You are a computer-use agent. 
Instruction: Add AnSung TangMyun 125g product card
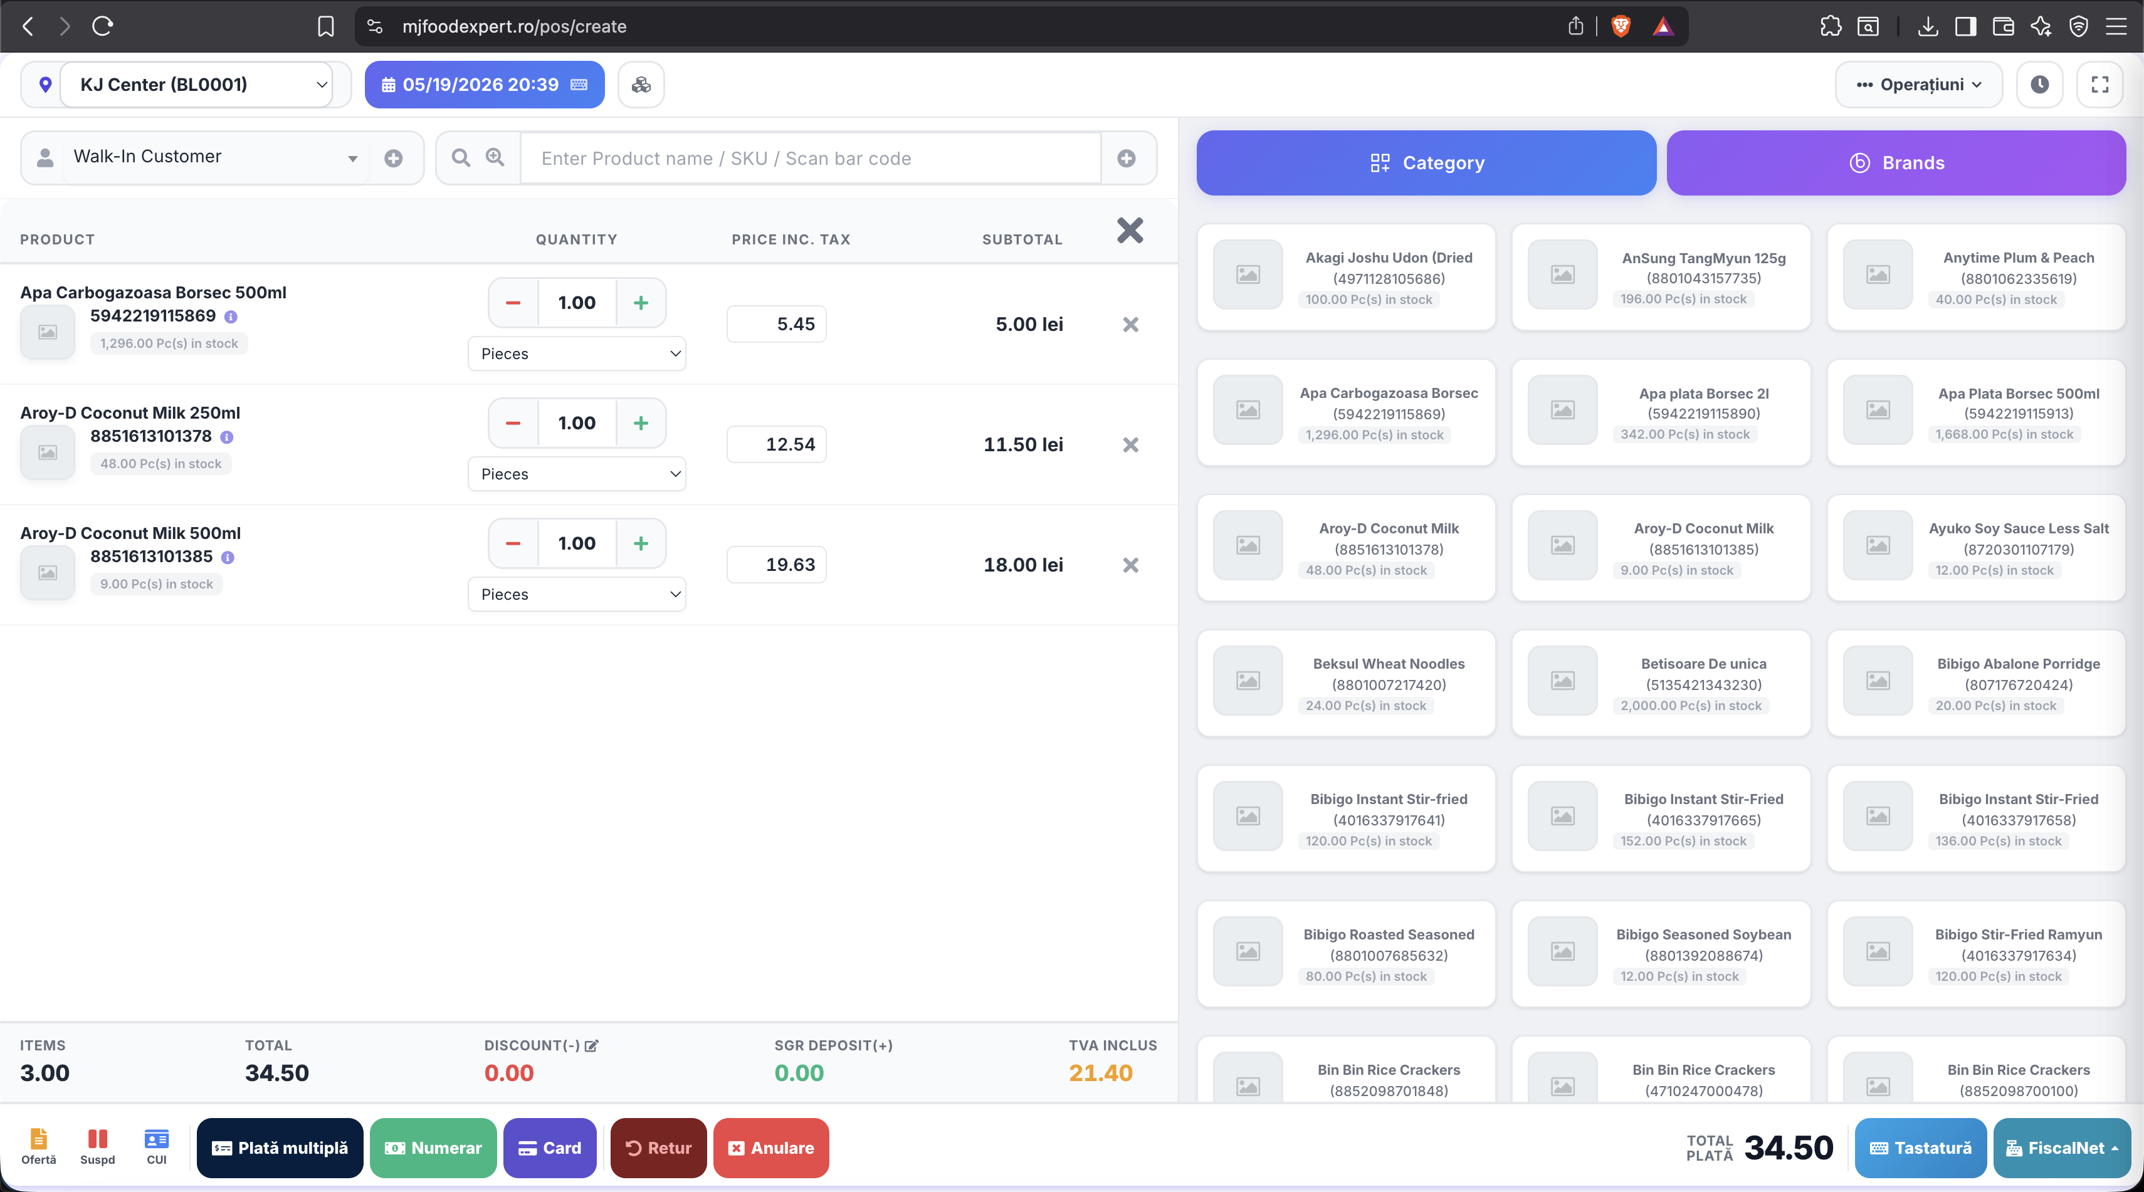pyautogui.click(x=1661, y=277)
